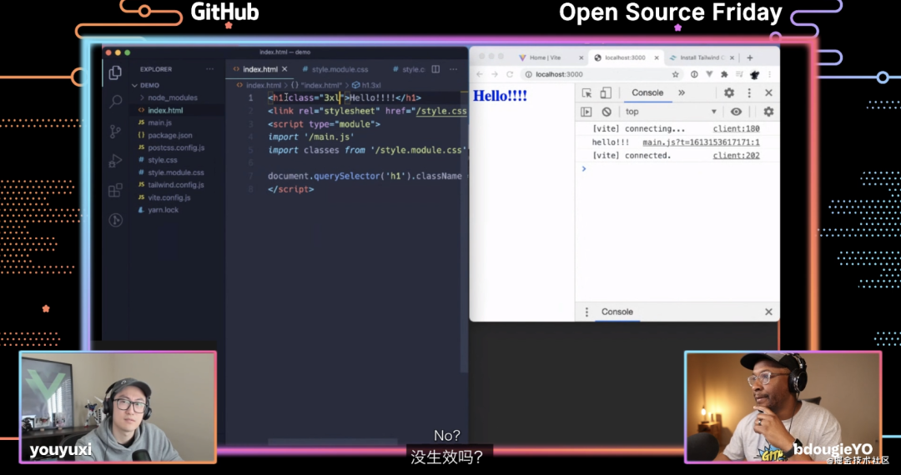Open the JavaScript context 'top' dropdown

tap(671, 112)
